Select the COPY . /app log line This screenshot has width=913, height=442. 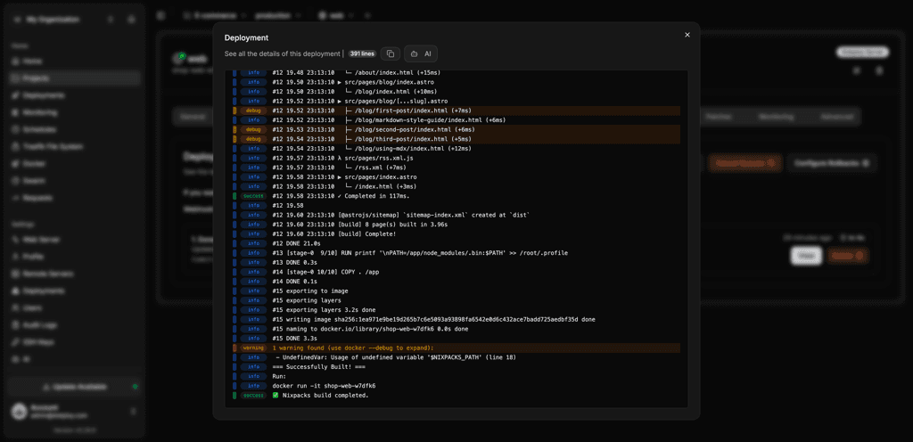point(326,272)
